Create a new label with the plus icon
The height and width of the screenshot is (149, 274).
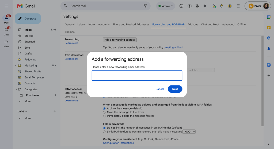[55, 111]
